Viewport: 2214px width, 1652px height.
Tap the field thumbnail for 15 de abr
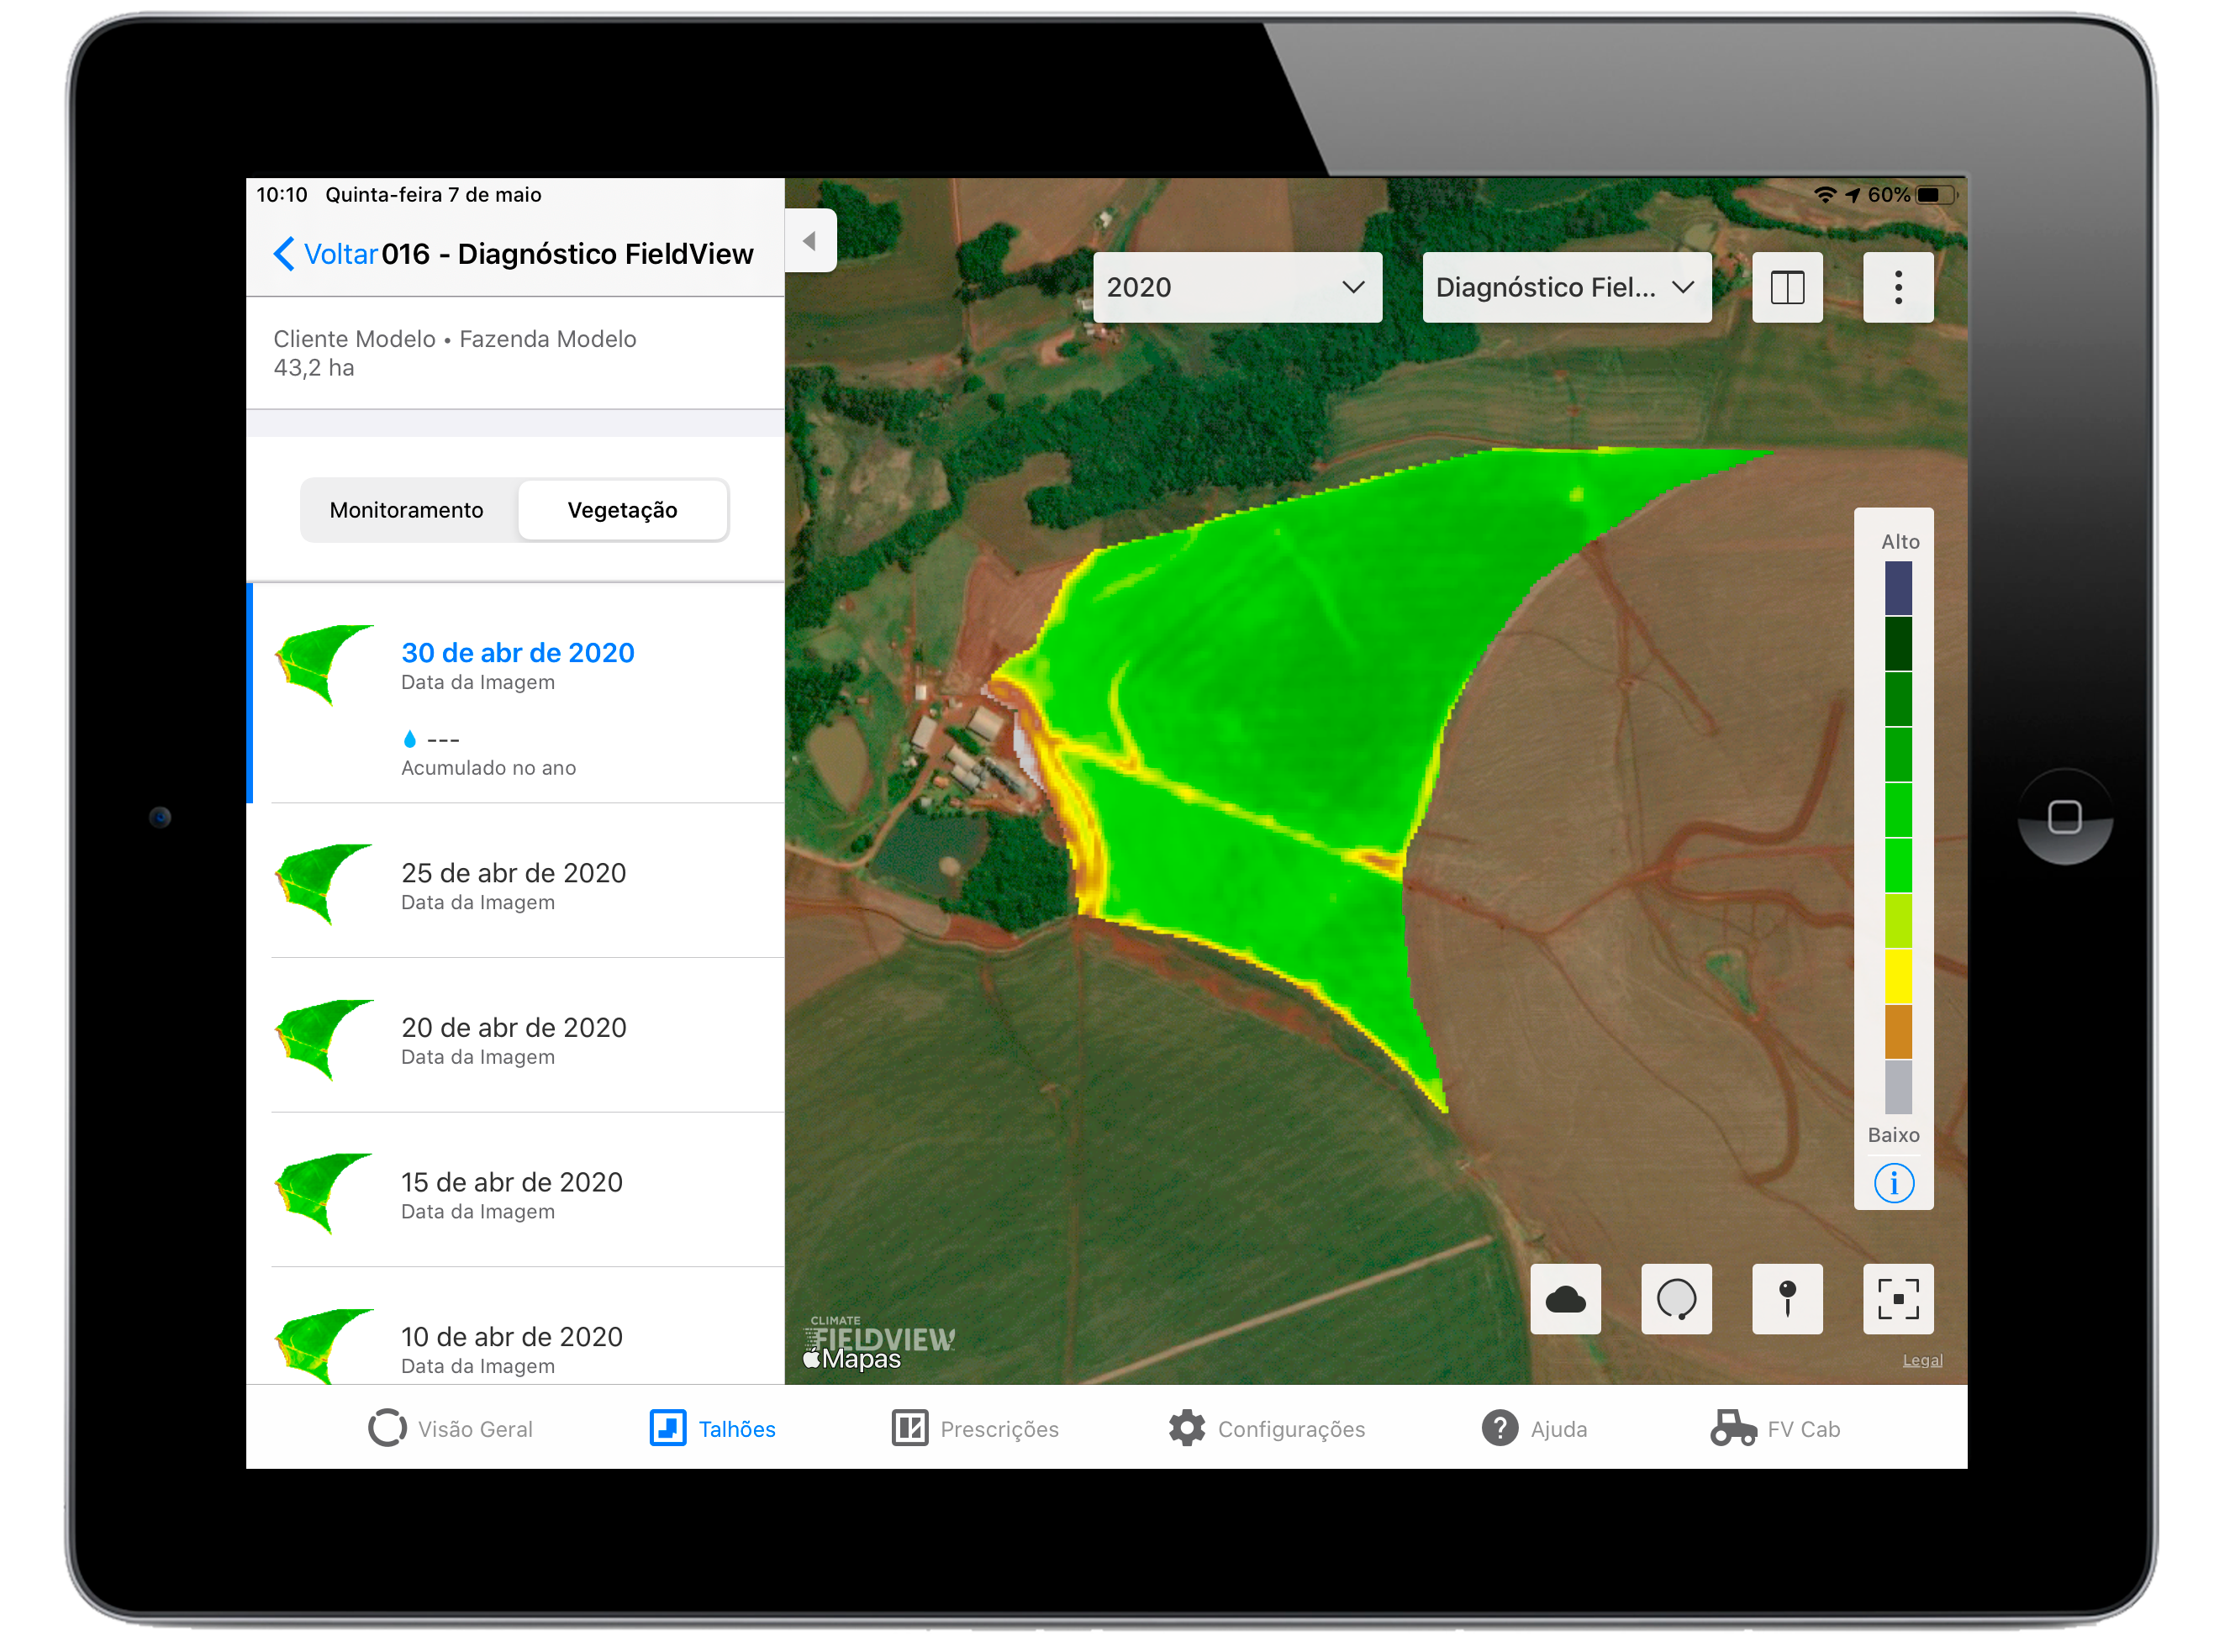323,1193
